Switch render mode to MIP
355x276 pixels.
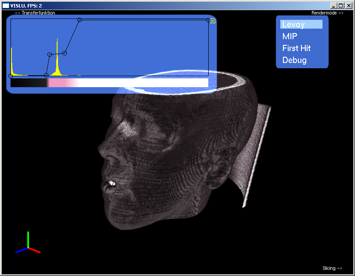[x=290, y=37]
